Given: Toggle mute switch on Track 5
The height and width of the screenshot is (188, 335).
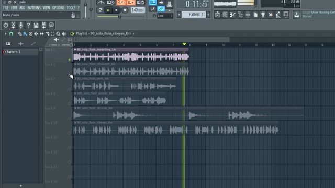Looking at the screenshot, I should pos(70,60).
